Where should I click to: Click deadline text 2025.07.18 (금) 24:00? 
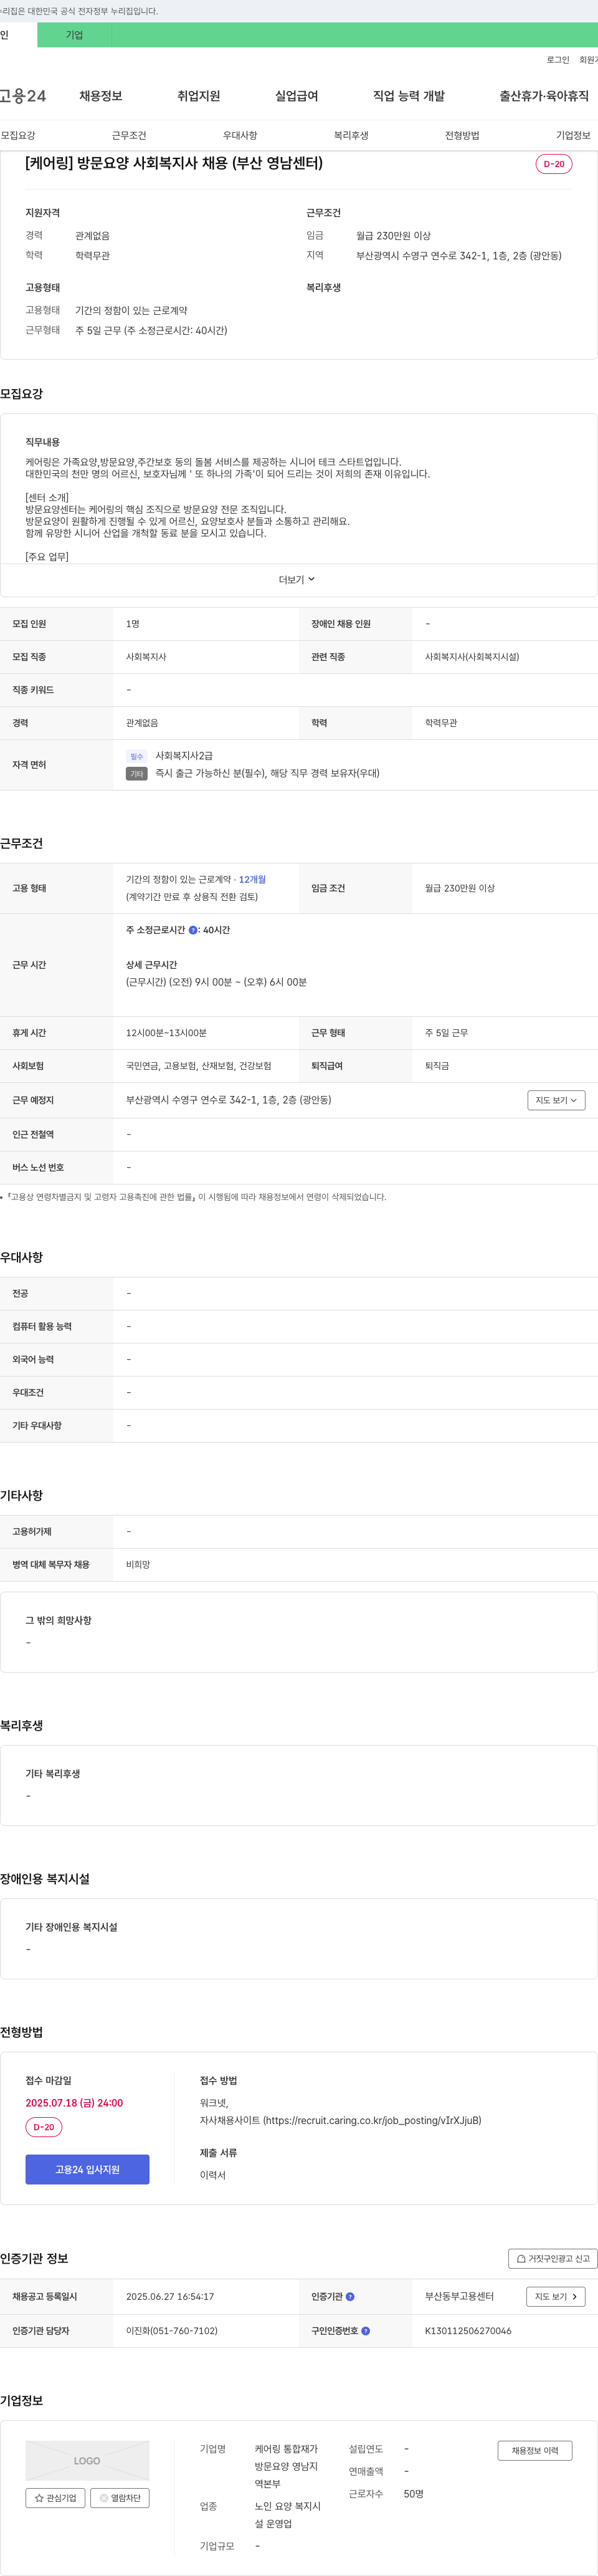(74, 2103)
